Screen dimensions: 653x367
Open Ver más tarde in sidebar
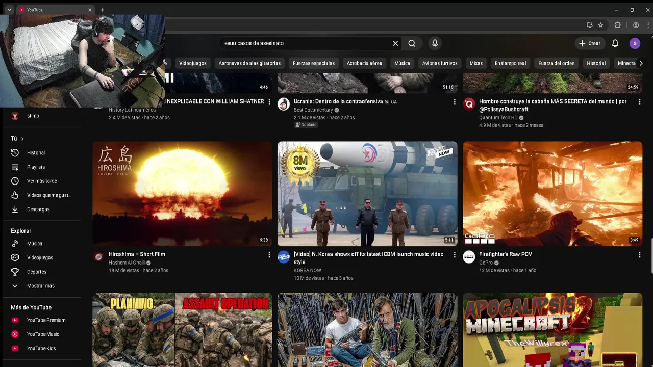tap(42, 181)
